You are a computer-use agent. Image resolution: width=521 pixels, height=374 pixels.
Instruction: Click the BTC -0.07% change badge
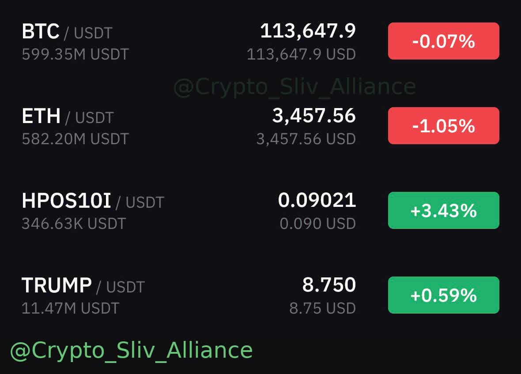click(x=444, y=41)
